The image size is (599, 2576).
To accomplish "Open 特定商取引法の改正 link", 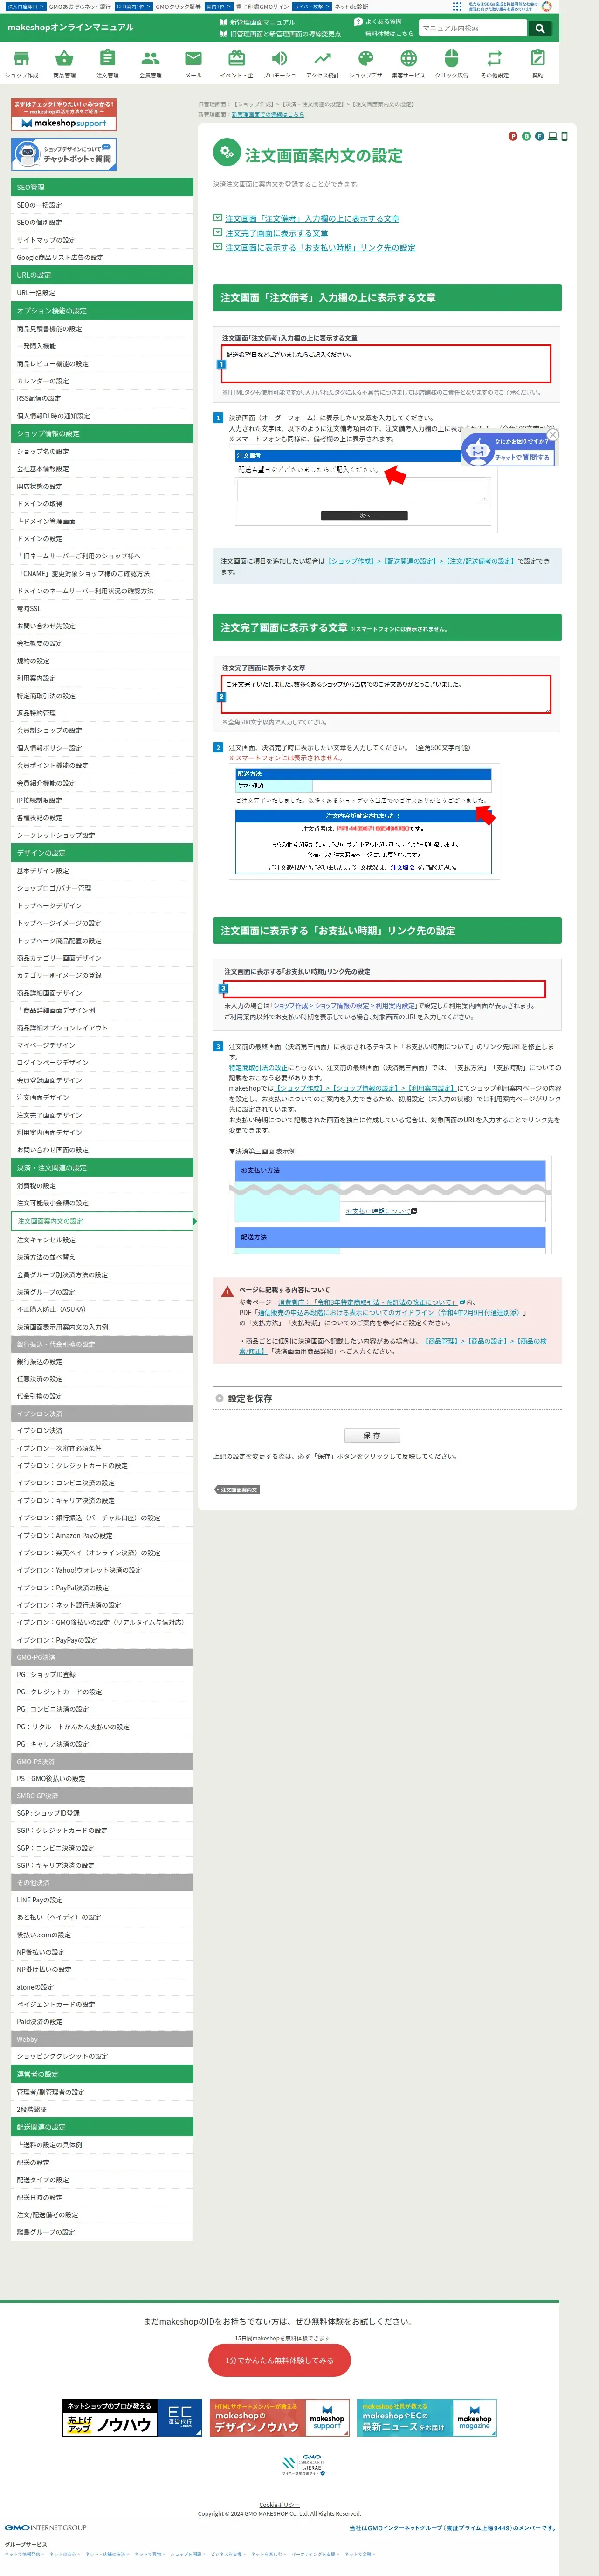I will tap(258, 1067).
